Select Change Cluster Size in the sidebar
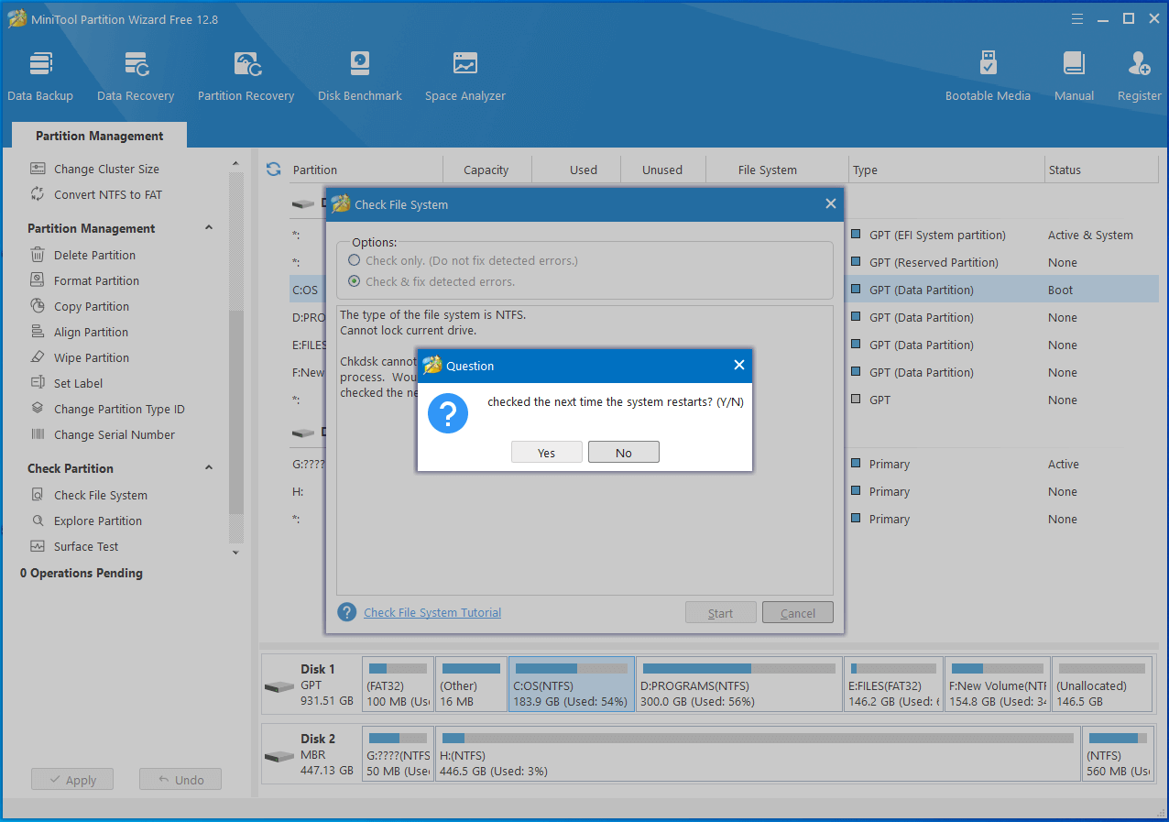This screenshot has height=822, width=1169. (106, 169)
